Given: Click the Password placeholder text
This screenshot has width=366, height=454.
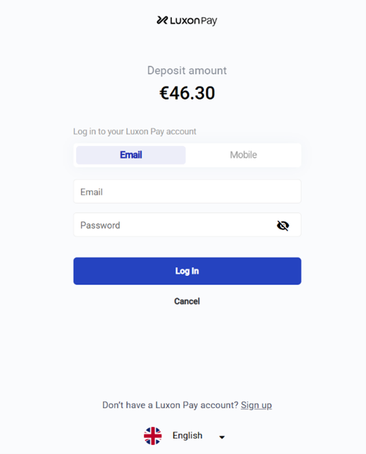Looking at the screenshot, I should coord(100,225).
